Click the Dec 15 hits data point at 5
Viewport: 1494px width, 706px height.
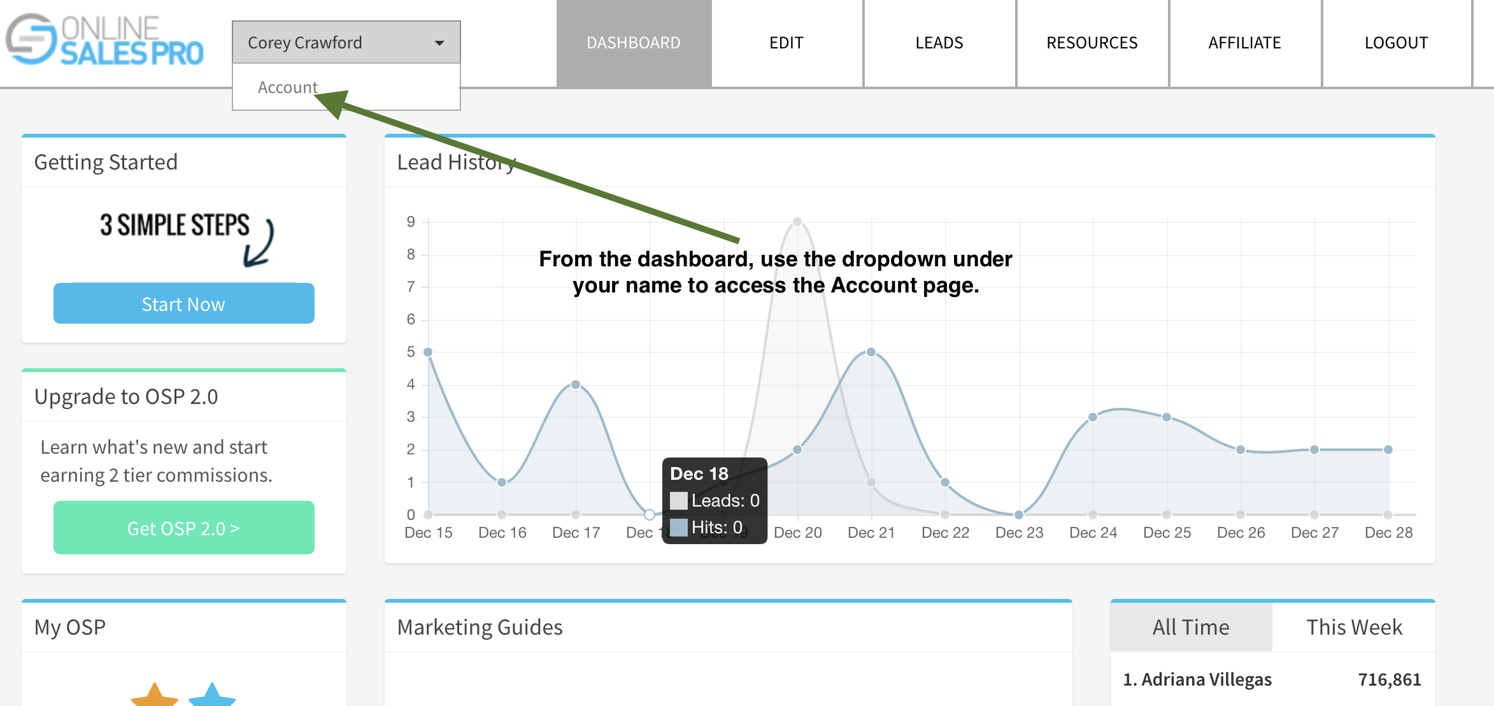pyautogui.click(x=428, y=352)
